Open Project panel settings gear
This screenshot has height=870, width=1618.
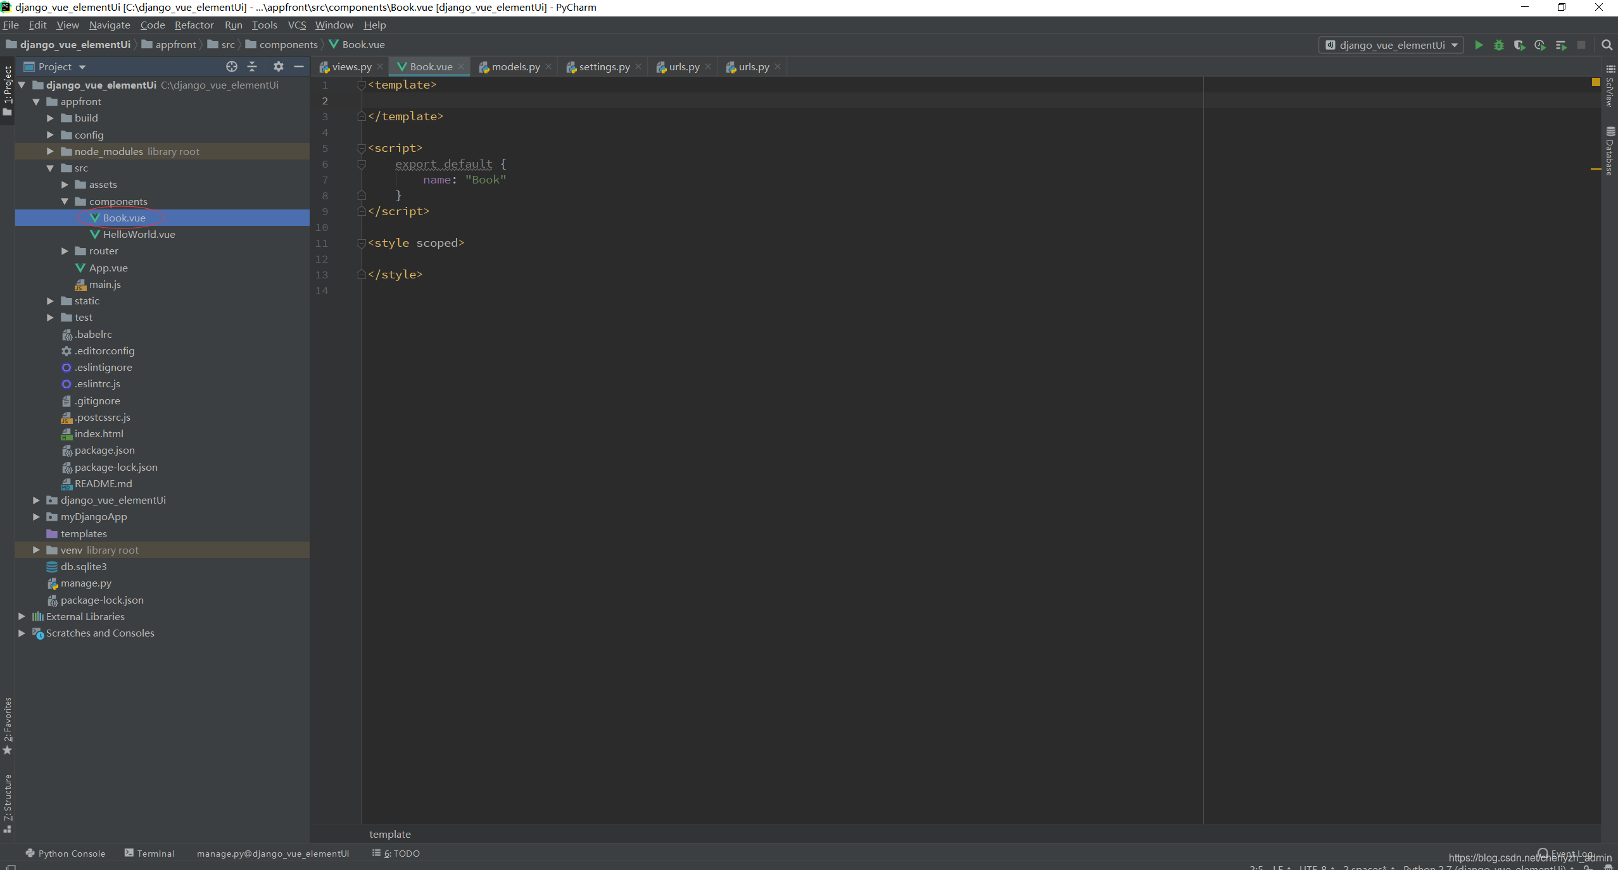pos(278,66)
